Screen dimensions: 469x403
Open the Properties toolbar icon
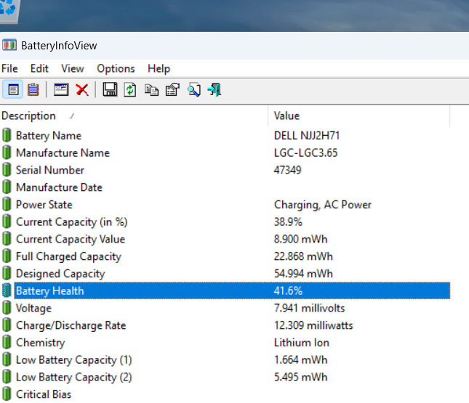pyautogui.click(x=172, y=89)
